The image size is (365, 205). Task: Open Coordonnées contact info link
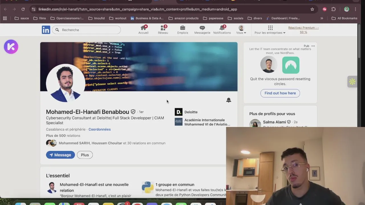click(x=100, y=129)
